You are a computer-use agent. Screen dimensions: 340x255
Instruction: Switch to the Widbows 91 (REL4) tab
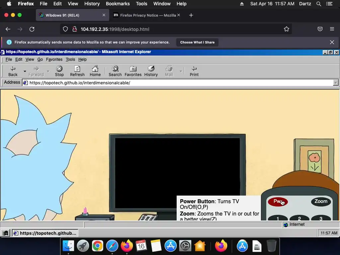pyautogui.click(x=72, y=15)
